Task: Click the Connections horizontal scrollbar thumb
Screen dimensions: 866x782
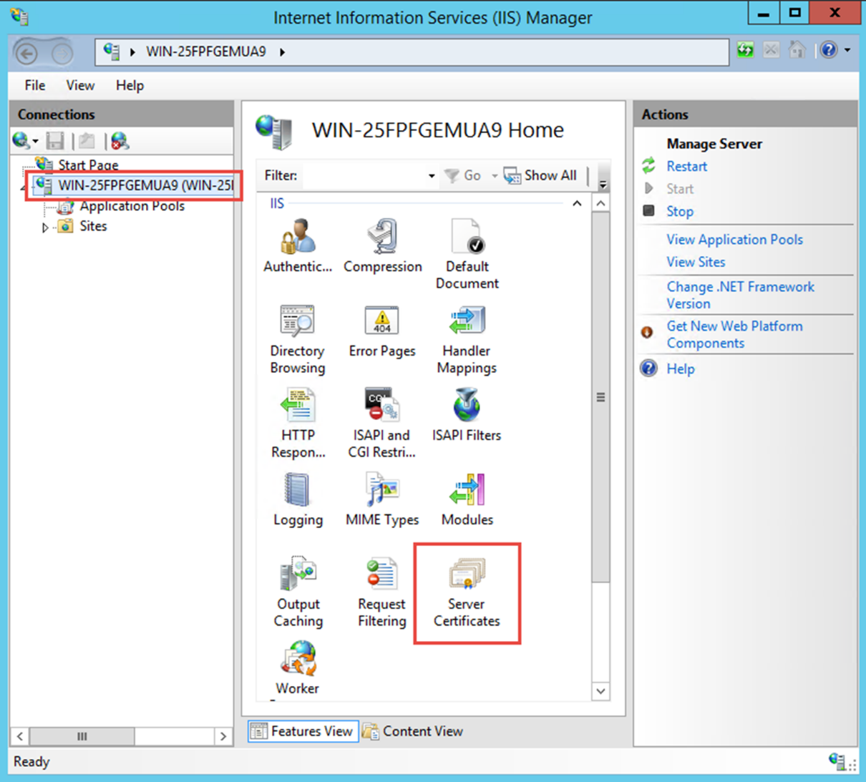Action: pos(82,736)
